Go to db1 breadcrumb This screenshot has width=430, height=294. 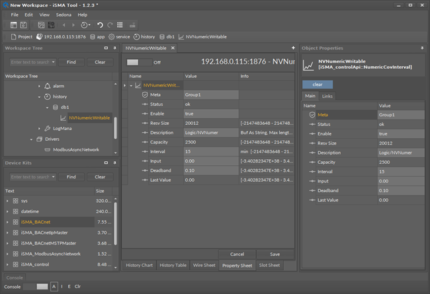pos(167,37)
